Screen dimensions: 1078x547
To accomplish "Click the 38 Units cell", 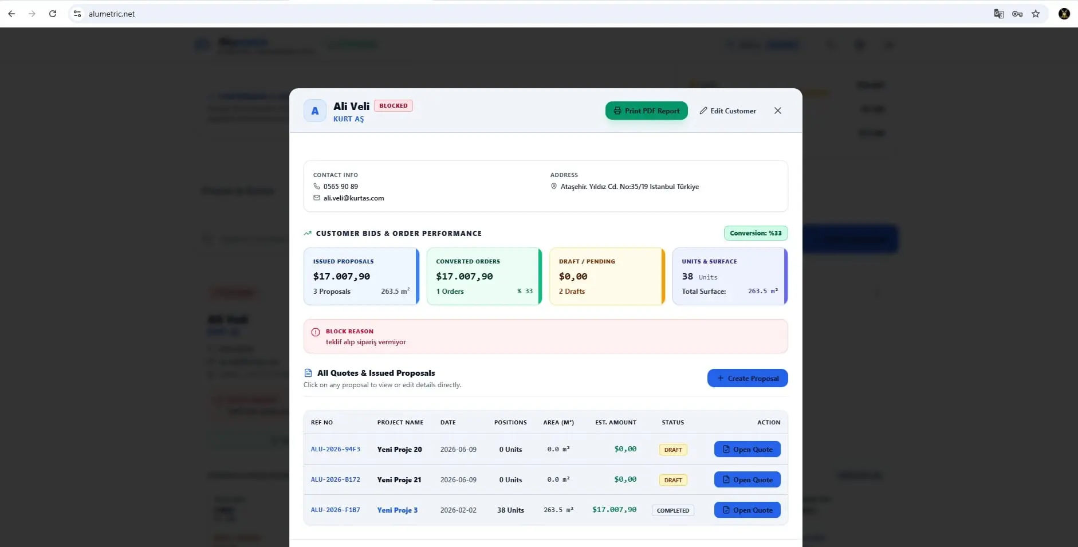I will click(x=510, y=510).
